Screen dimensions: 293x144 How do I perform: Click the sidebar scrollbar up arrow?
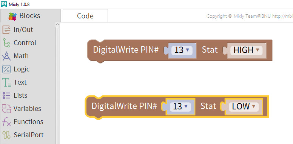pyautogui.click(x=57, y=24)
